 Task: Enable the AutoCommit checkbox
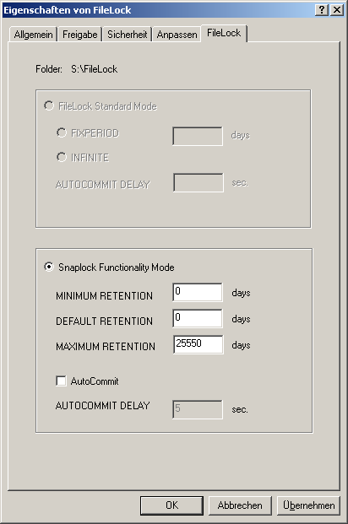(x=61, y=381)
